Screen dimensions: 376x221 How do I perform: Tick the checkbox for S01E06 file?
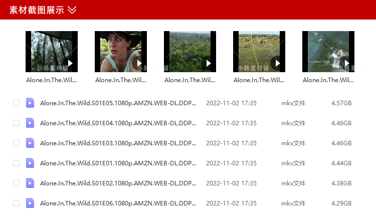coord(17,203)
